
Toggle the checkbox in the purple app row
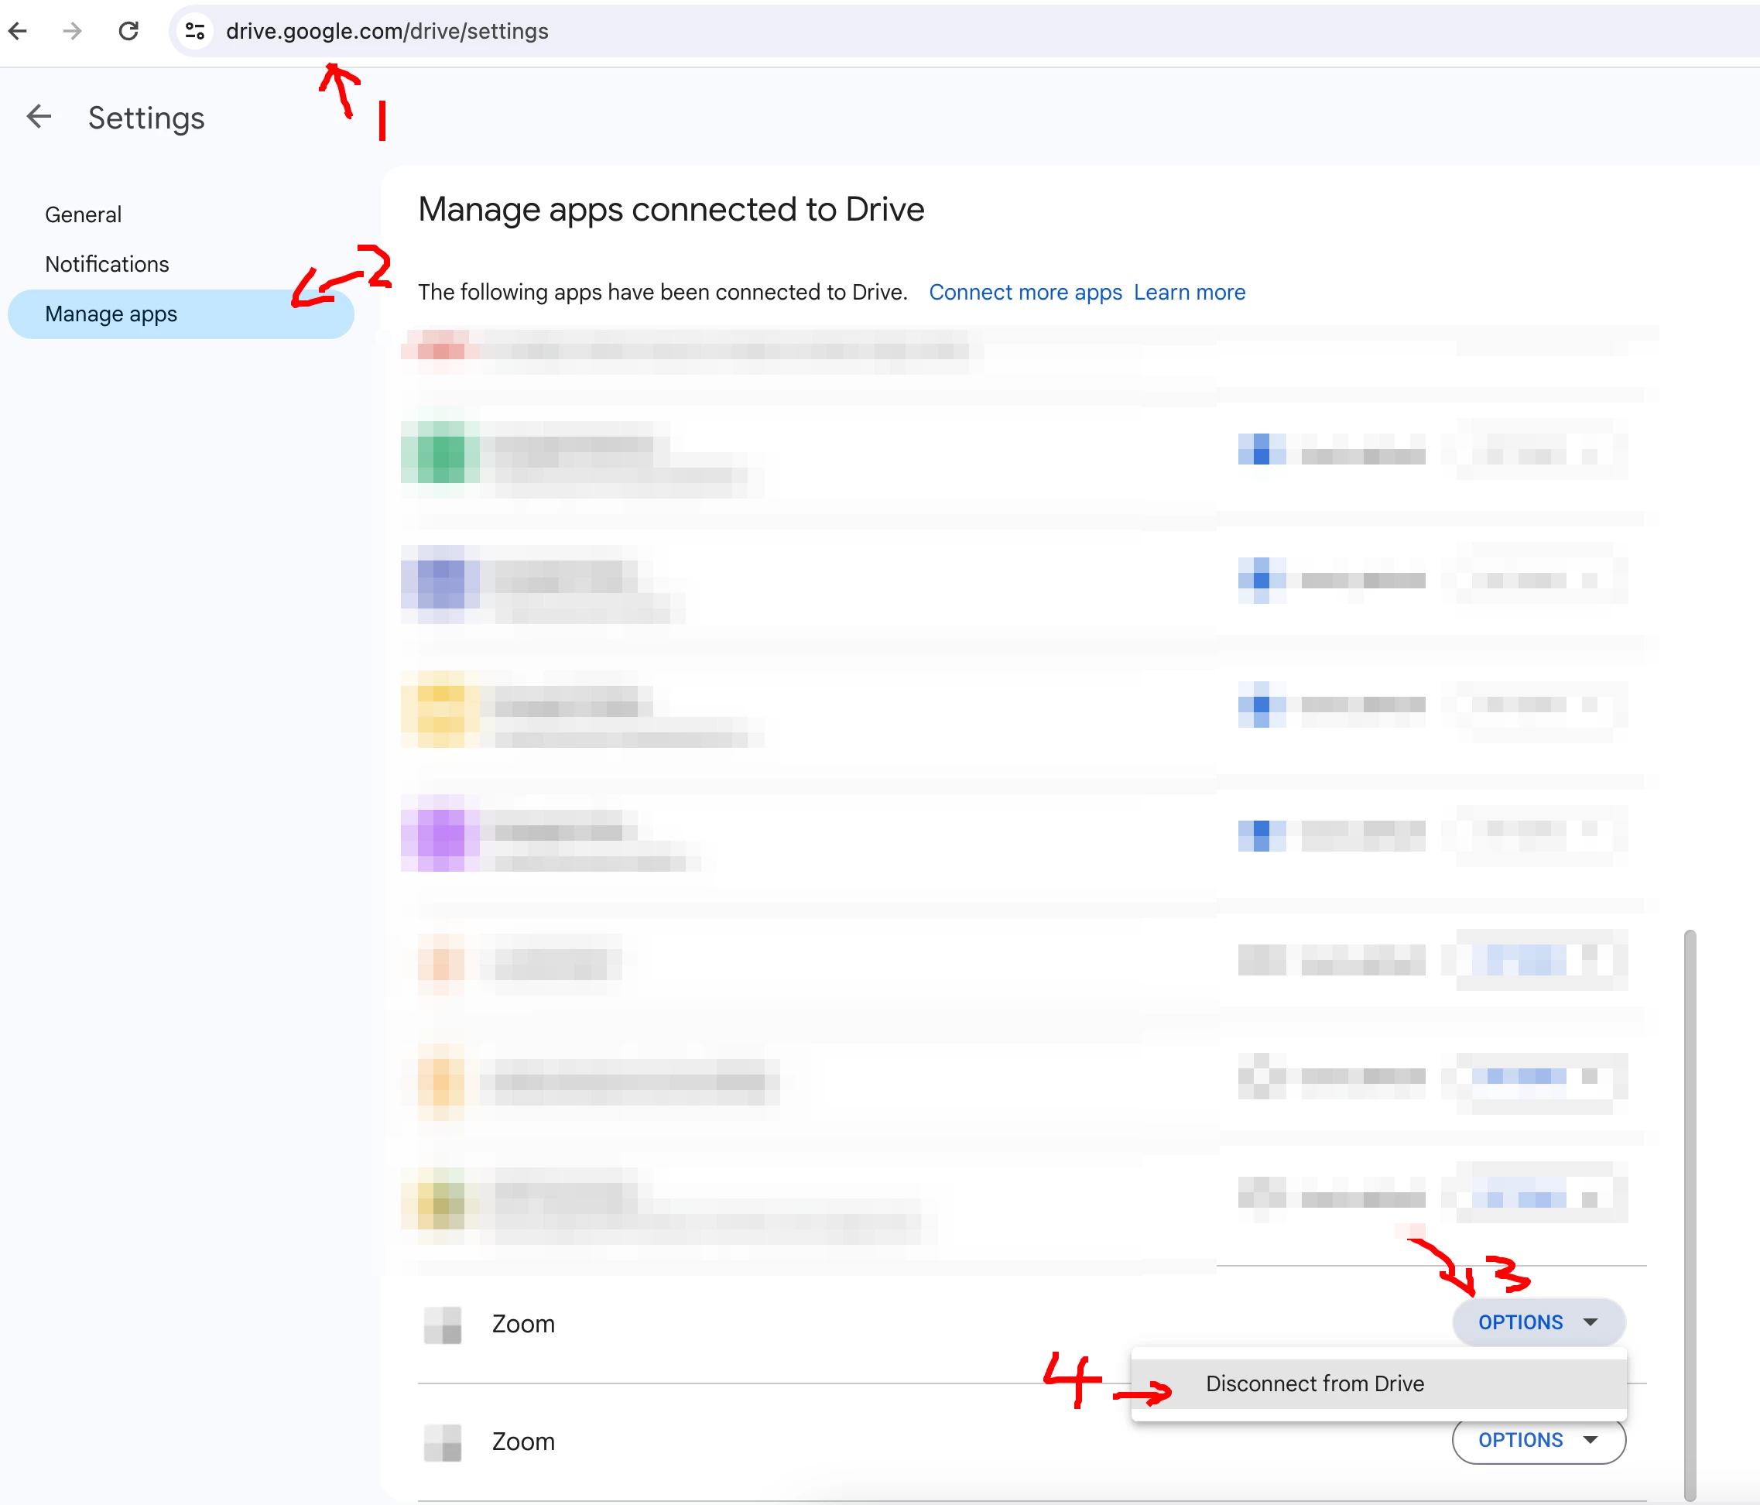click(1262, 833)
